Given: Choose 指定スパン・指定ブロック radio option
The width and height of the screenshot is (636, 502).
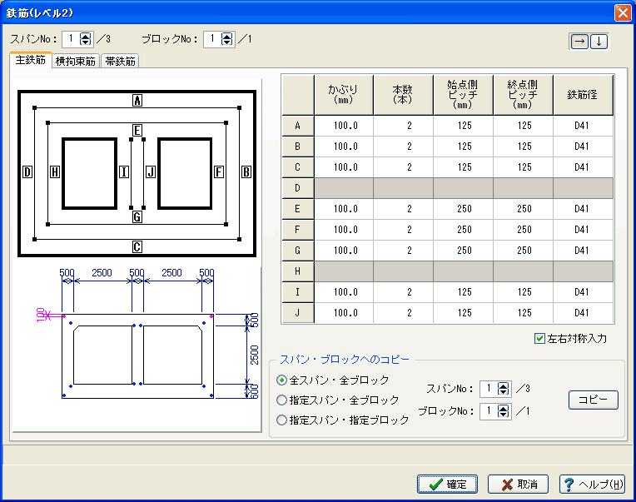Looking at the screenshot, I should (x=282, y=420).
